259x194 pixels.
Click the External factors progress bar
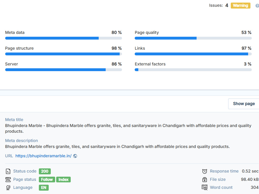tap(193, 70)
